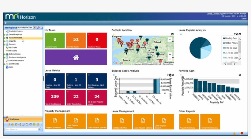This screenshot has width=251, height=139.
Task: Click the Gareth Cosgrave user link
Action: 213,13
